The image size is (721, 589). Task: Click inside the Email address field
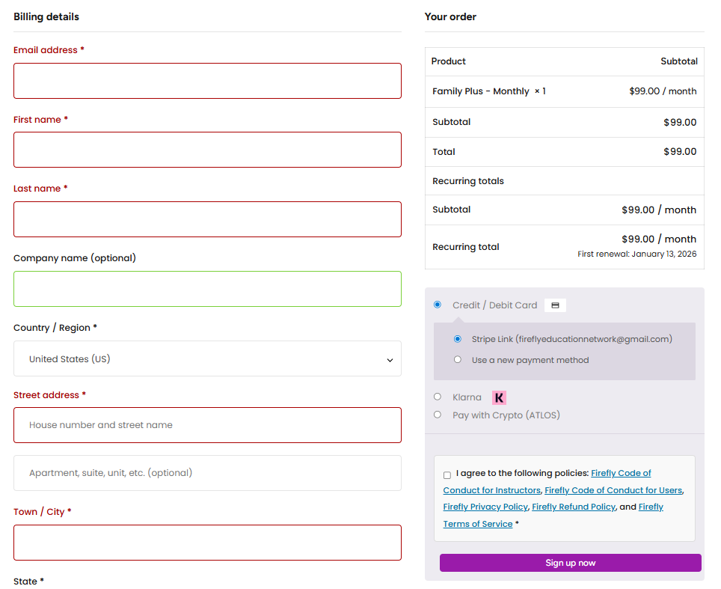click(x=207, y=81)
